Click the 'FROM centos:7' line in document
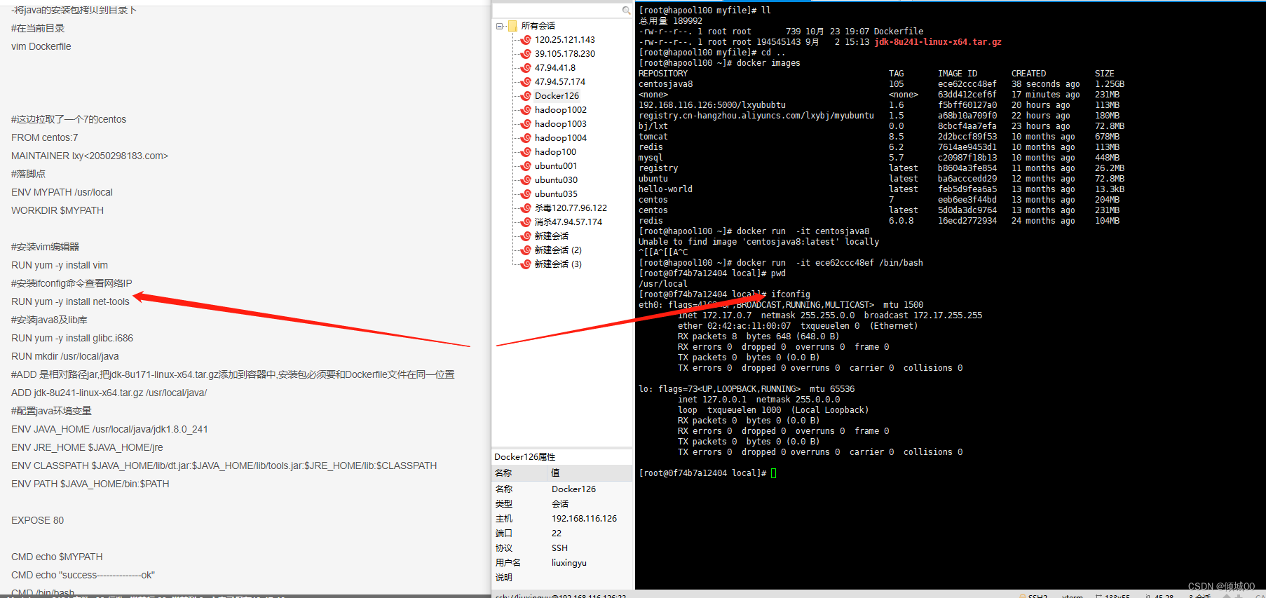This screenshot has width=1266, height=598. click(x=45, y=137)
